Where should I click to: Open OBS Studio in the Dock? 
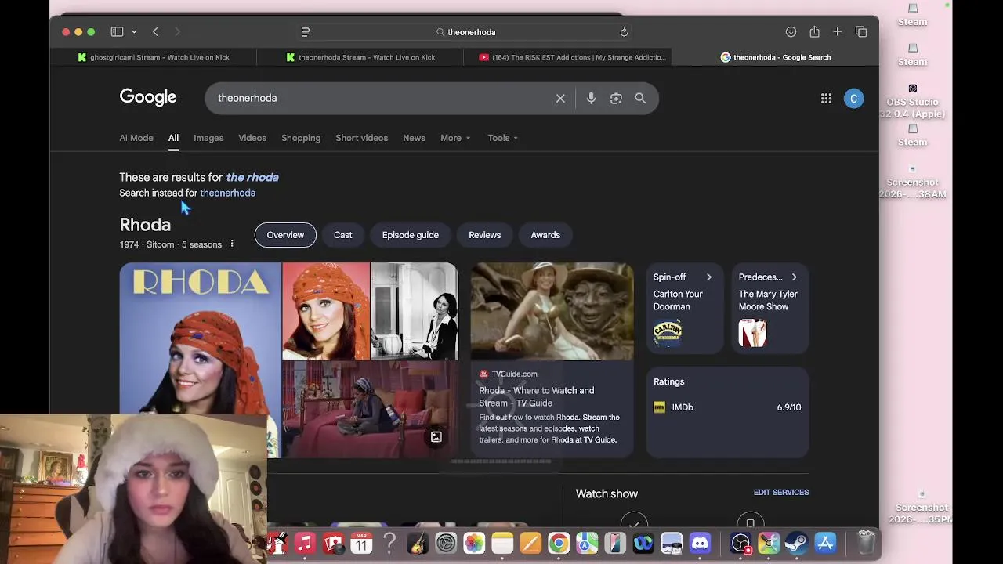(740, 543)
